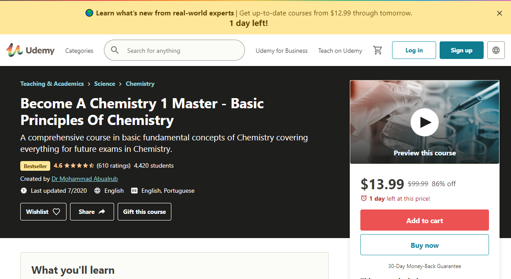Open Udemy for Business
The image size is (511, 279).
tap(281, 51)
